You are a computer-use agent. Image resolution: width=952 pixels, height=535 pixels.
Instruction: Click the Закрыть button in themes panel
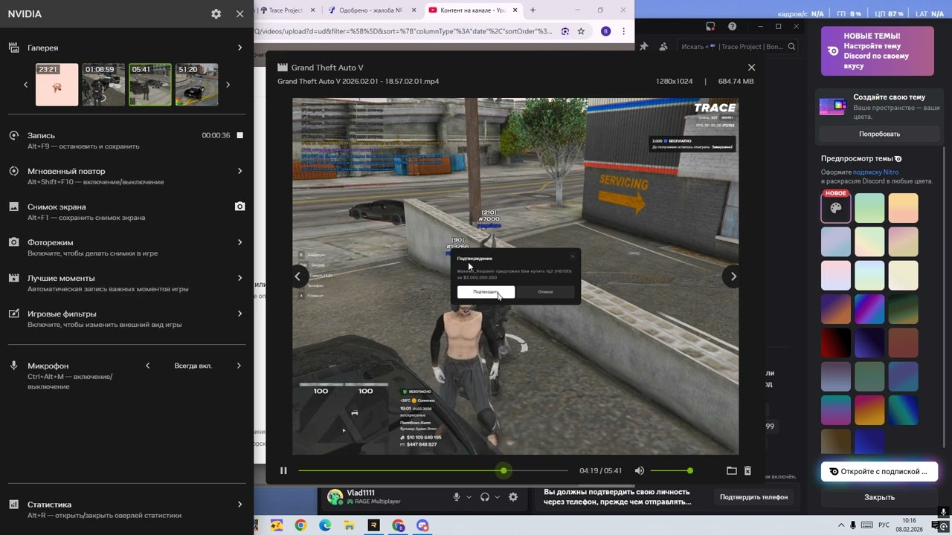click(x=879, y=497)
